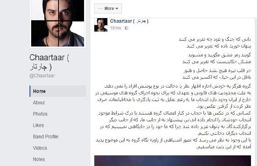Click the Chaartaar page title

tap(49, 62)
